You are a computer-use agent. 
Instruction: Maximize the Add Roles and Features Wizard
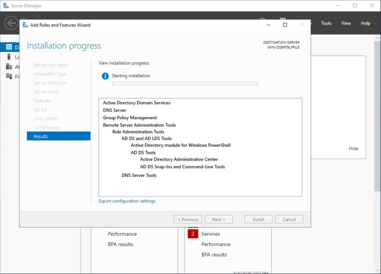click(x=285, y=25)
